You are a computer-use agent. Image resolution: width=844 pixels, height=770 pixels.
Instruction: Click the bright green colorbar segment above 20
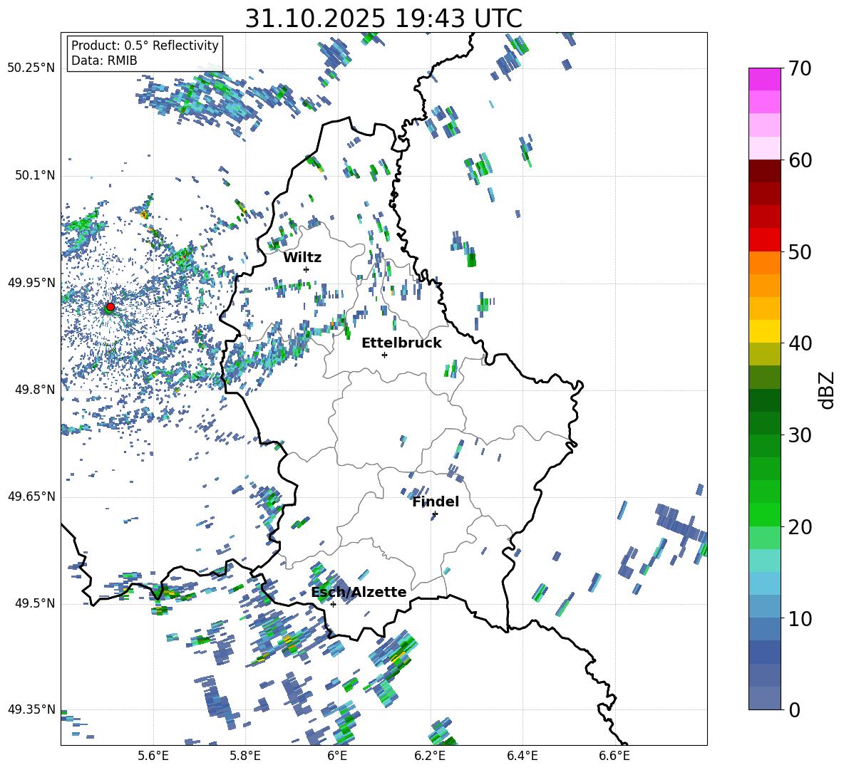point(765,514)
